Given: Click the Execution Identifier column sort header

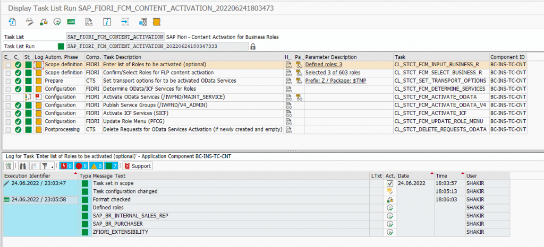Looking at the screenshot, I should (x=40, y=176).
